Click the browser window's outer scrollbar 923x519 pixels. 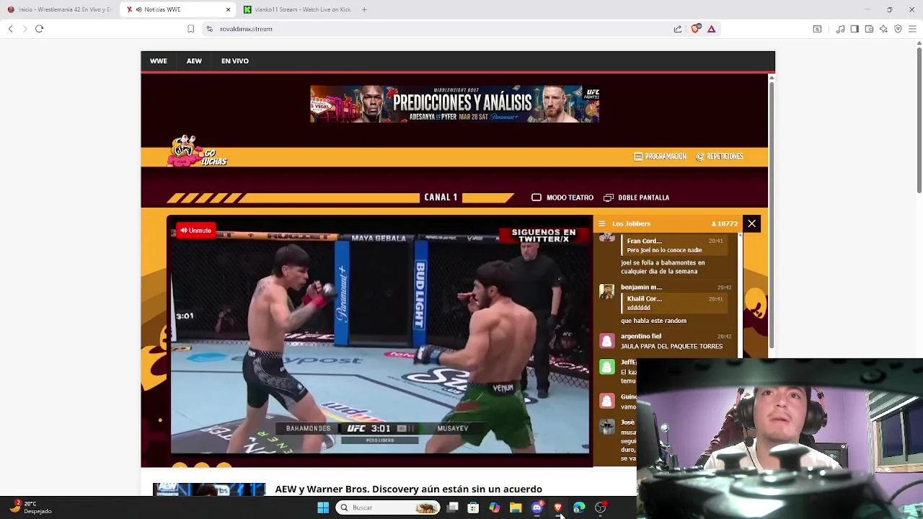click(x=919, y=119)
